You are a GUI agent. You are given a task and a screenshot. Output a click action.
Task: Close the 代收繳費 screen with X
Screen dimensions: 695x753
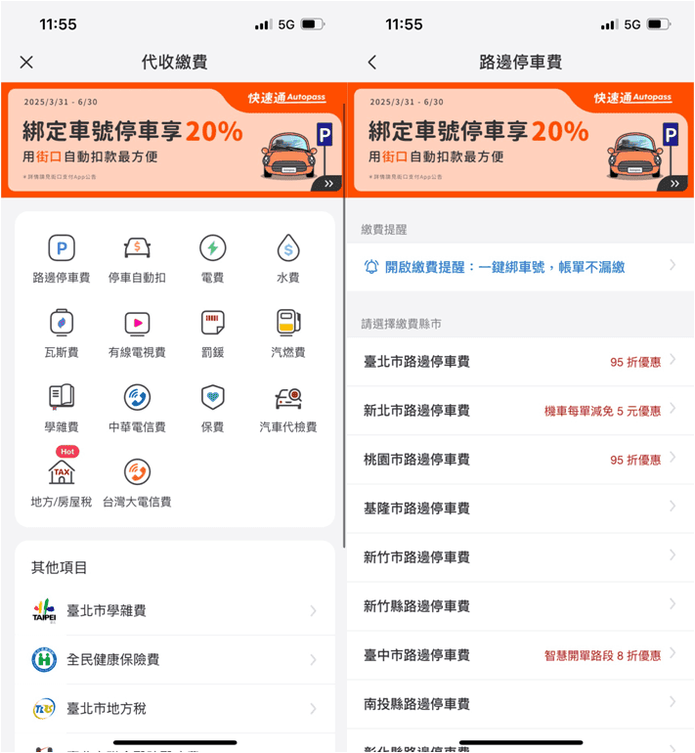coord(26,62)
